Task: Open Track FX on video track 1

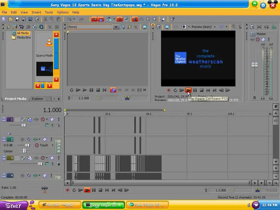Action: click(x=36, y=119)
